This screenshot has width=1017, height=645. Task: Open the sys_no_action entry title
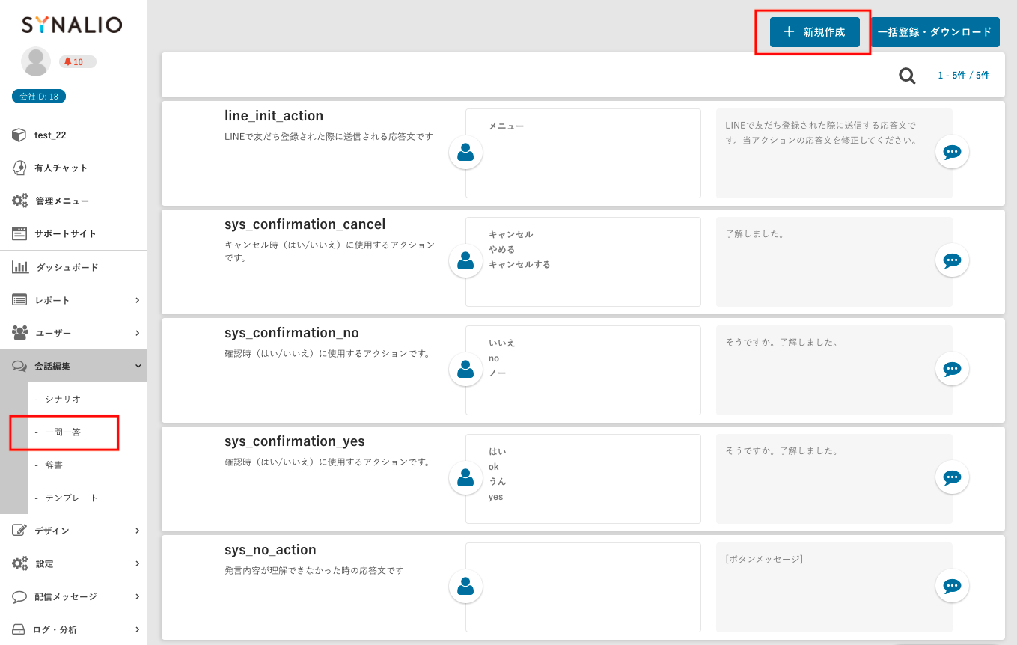click(270, 550)
